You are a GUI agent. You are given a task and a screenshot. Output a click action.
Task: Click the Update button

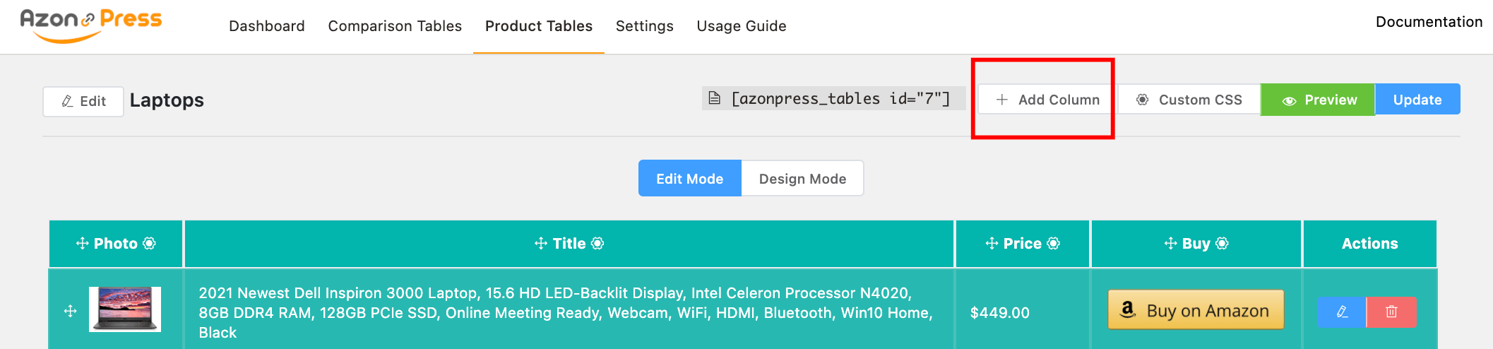pos(1417,100)
